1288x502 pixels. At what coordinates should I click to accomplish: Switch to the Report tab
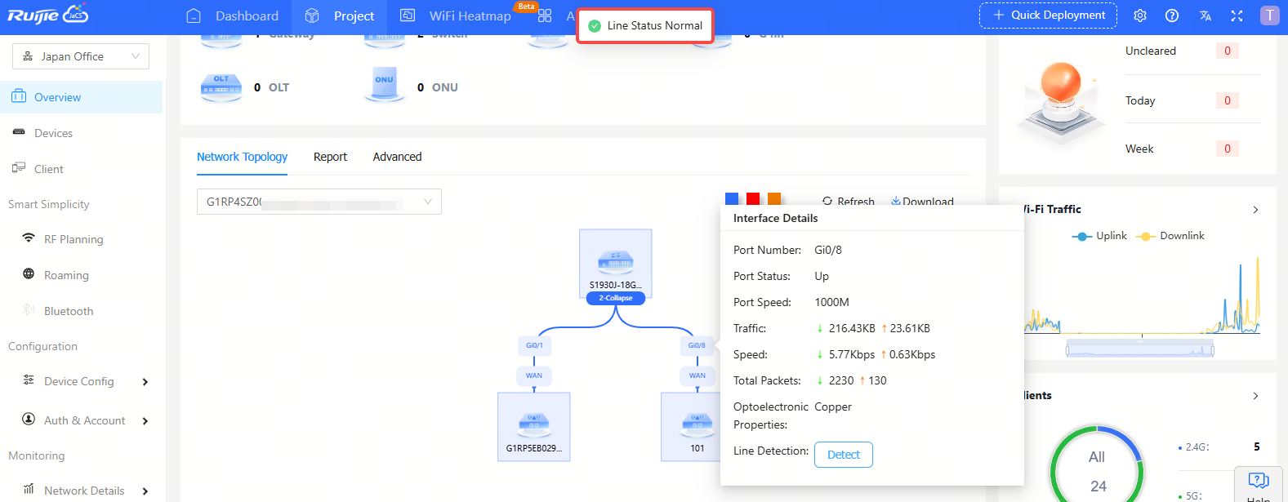click(x=330, y=157)
